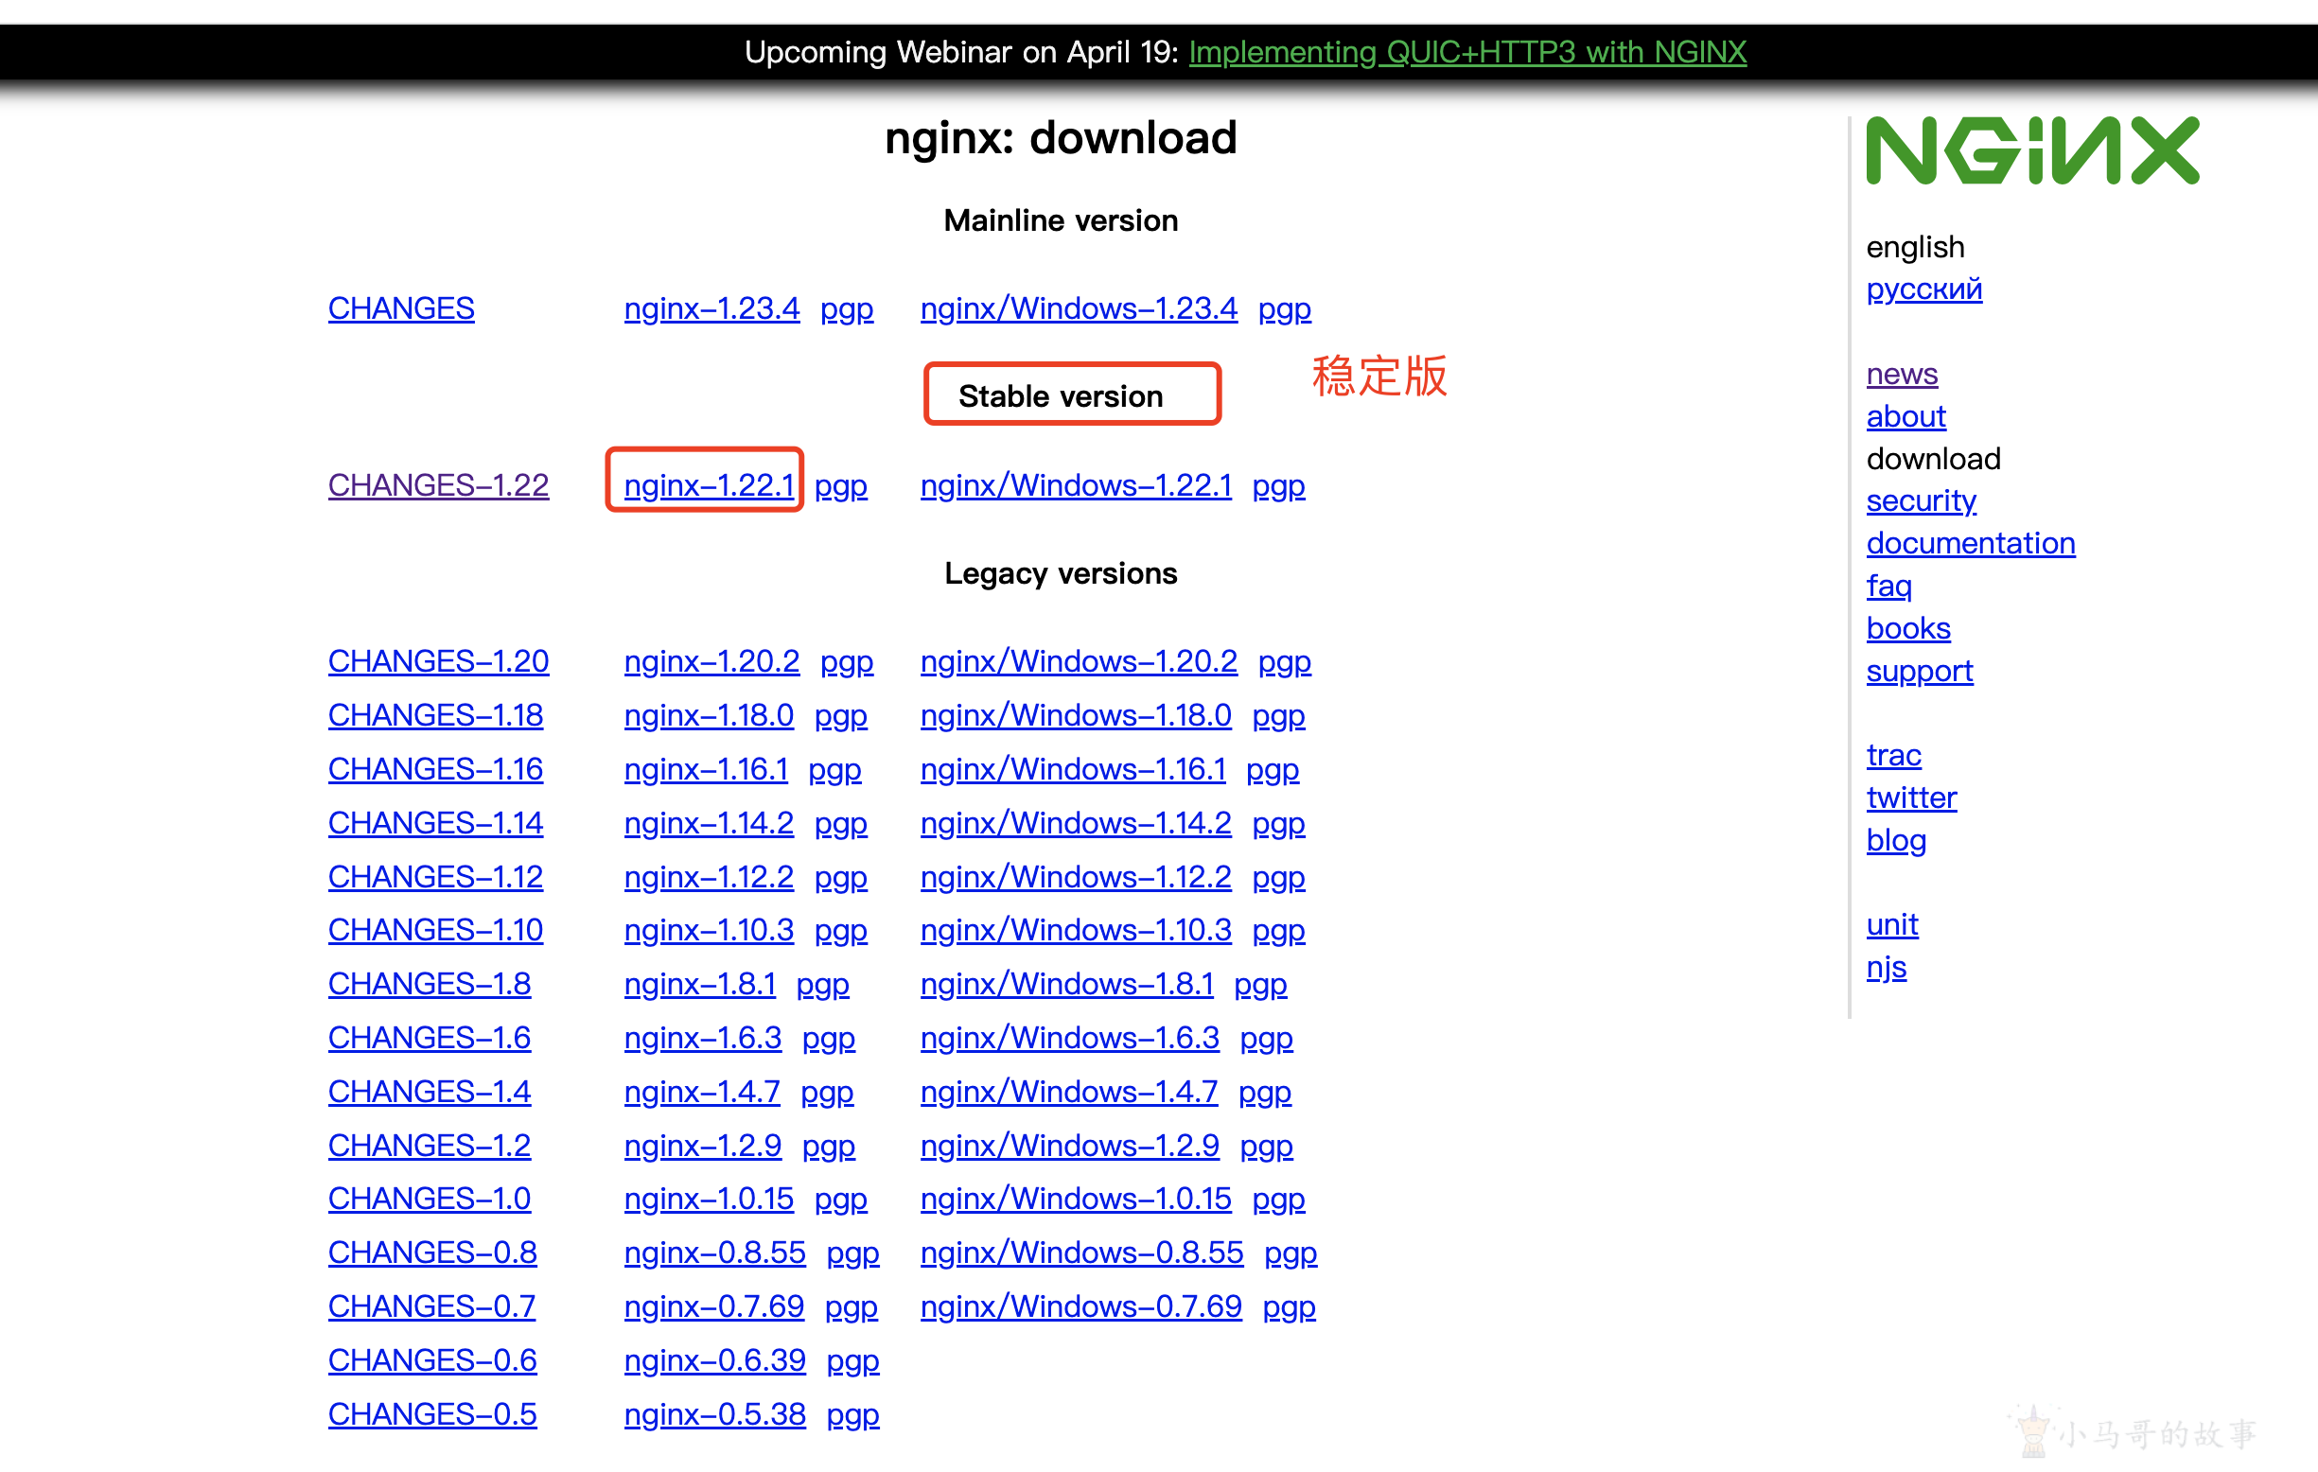Image resolution: width=2318 pixels, height=1472 pixels.
Task: Download nginx-1.14.2
Action: [x=709, y=823]
